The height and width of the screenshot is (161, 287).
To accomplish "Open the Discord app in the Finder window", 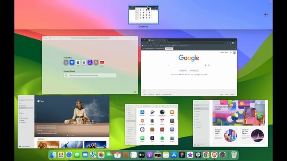I will click(x=172, y=130).
